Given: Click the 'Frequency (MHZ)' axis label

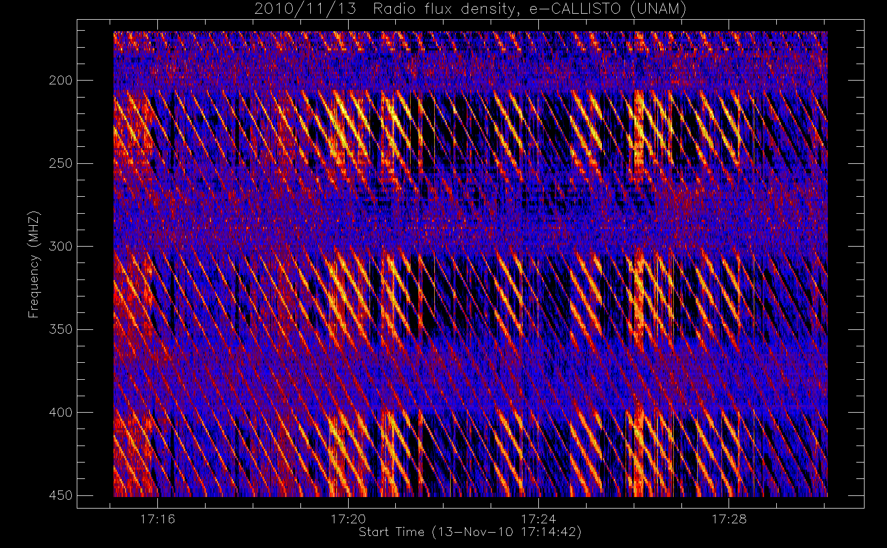Looking at the screenshot, I should click(34, 264).
